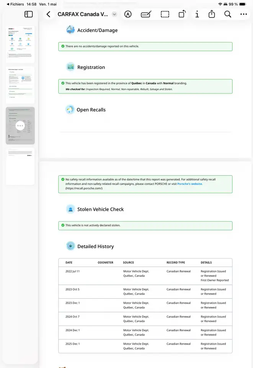
Task: Click the Stolen Vehicle Check heading
Action: [101, 209]
